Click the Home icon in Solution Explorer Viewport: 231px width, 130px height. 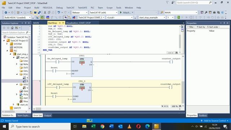pyautogui.click(x=12, y=28)
